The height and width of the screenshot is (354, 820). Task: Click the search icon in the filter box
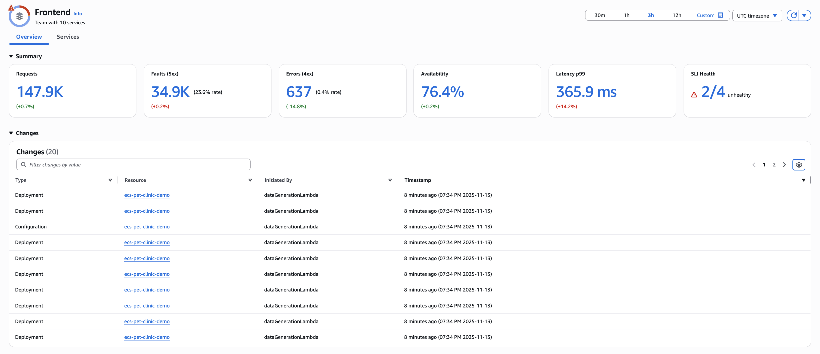click(24, 164)
